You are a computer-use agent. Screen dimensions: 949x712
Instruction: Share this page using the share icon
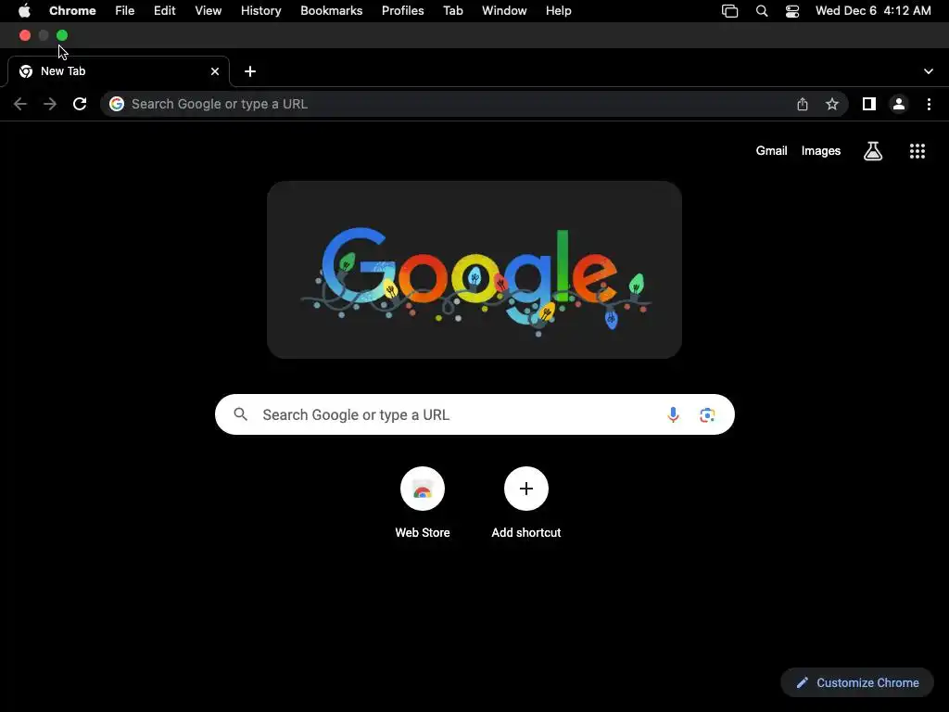[803, 104]
